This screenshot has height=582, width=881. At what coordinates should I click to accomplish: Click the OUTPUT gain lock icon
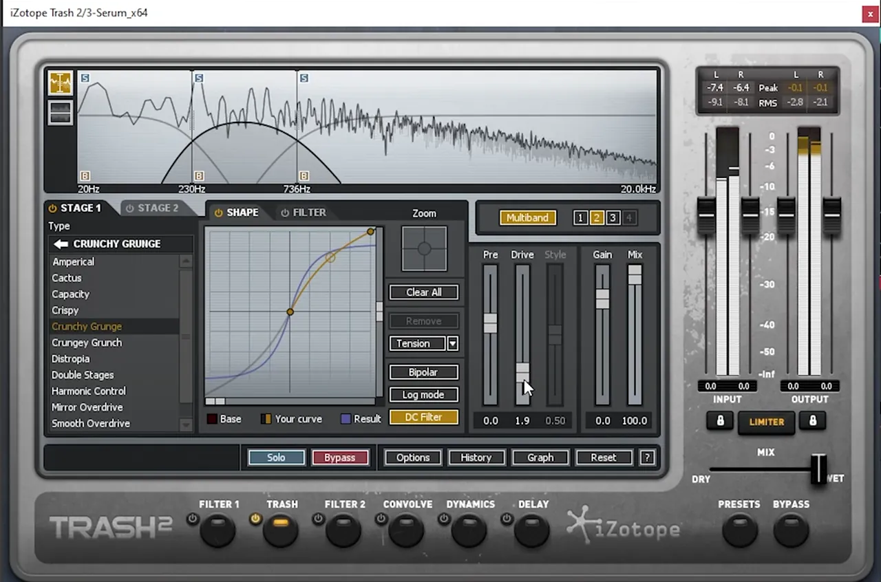click(812, 421)
